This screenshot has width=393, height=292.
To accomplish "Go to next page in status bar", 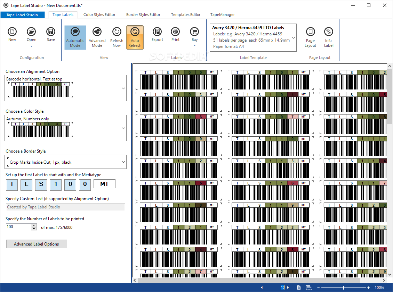I will click(288, 287).
